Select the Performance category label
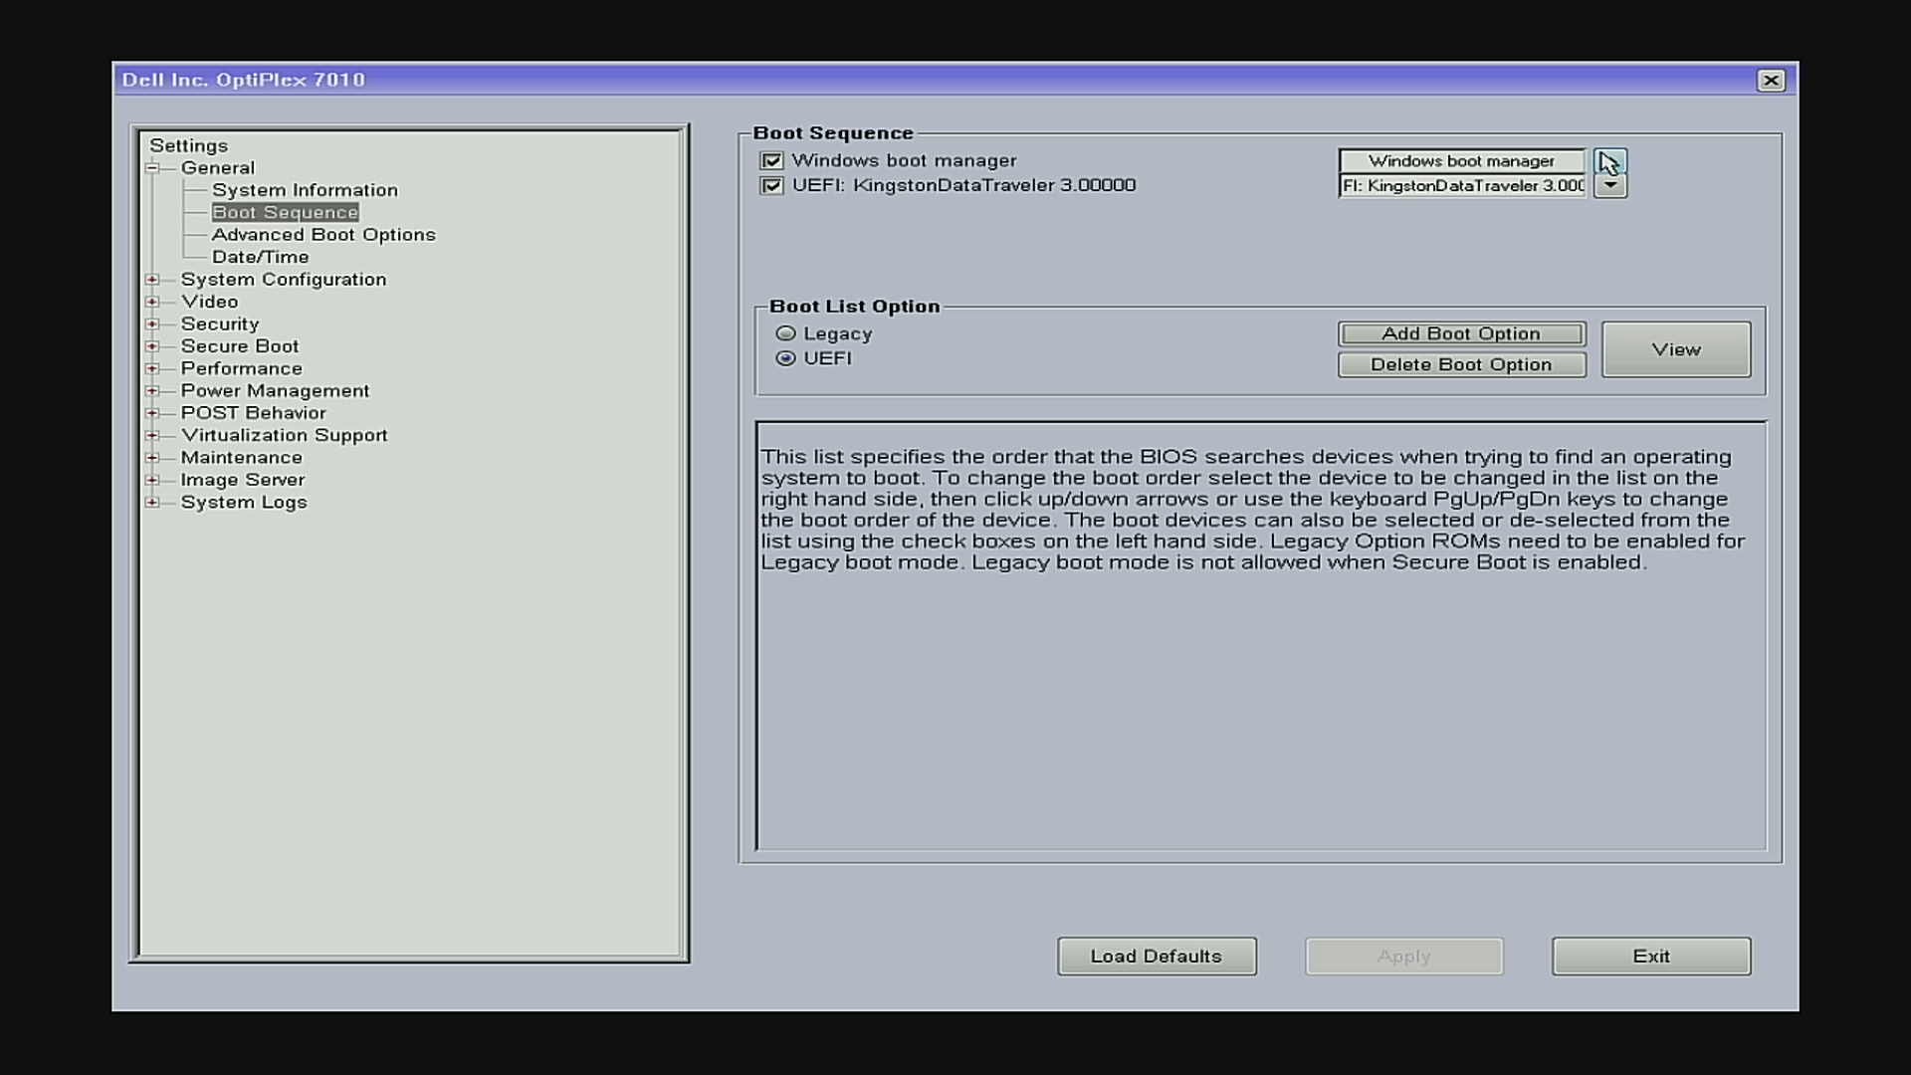The width and height of the screenshot is (1911, 1075). pyautogui.click(x=241, y=368)
